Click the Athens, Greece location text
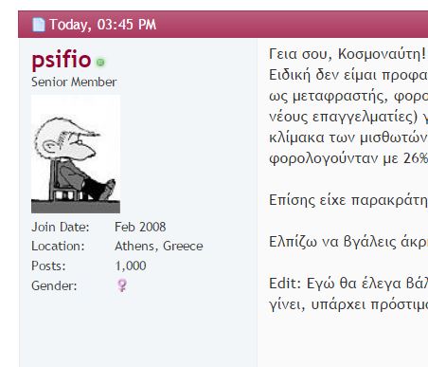The image size is (428, 367). [159, 246]
